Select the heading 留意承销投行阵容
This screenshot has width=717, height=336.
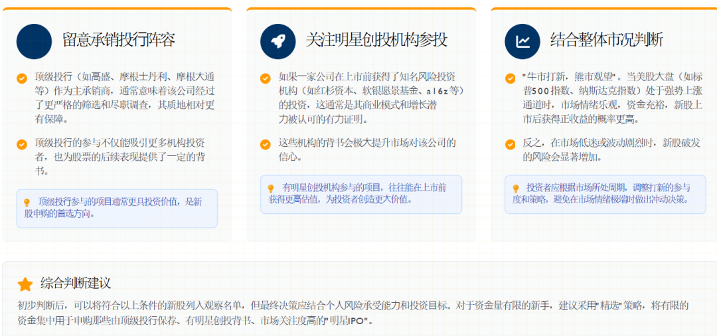coord(119,41)
